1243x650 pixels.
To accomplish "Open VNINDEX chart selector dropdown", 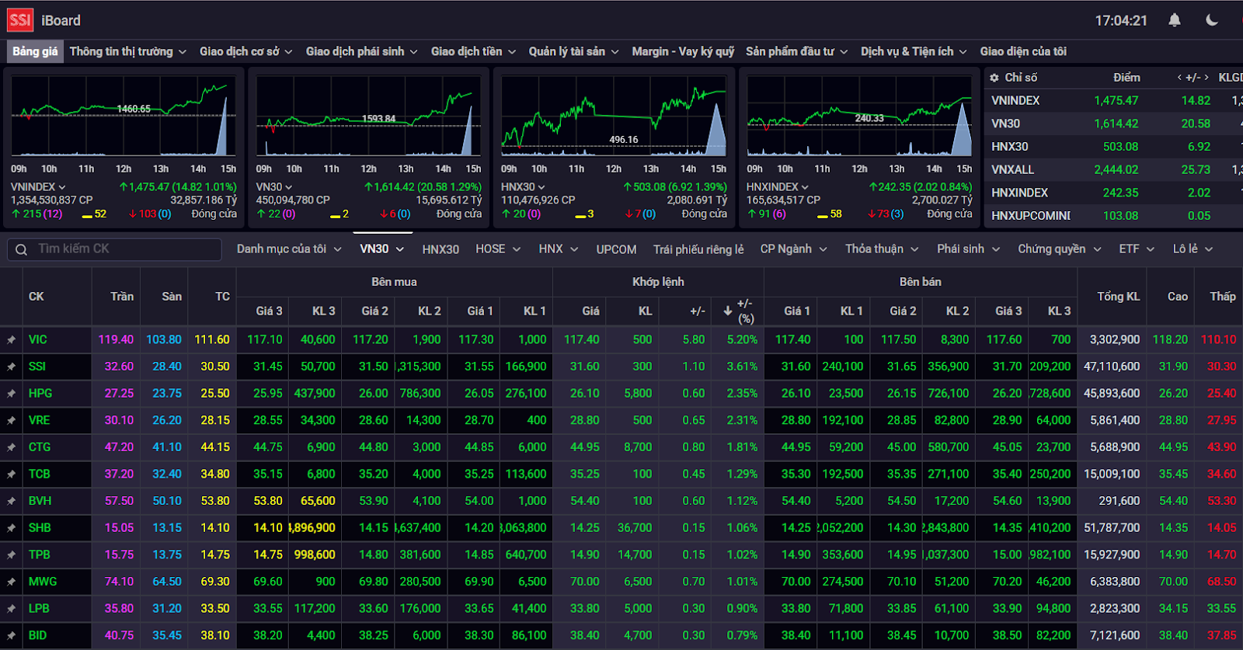I will pos(38,187).
